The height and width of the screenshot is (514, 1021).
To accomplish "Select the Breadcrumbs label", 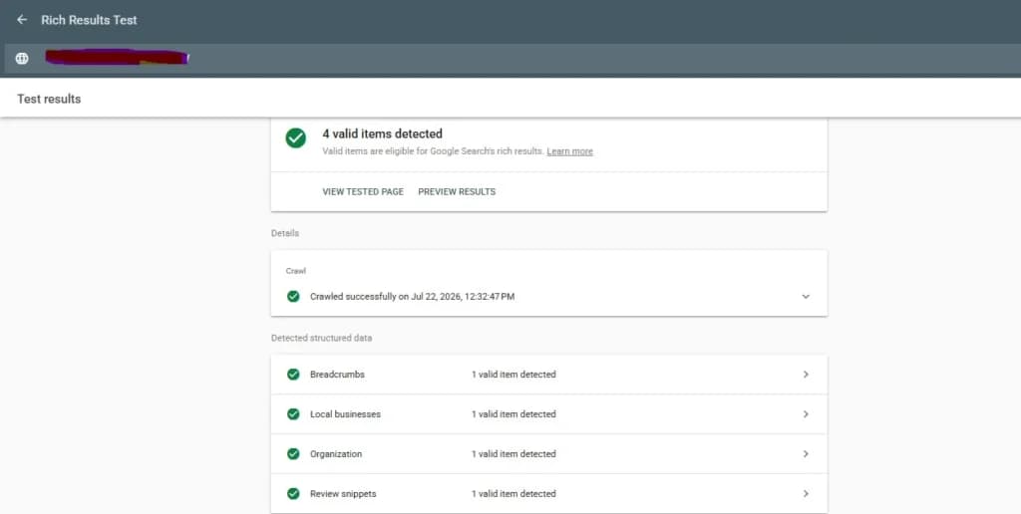I will click(x=337, y=375).
